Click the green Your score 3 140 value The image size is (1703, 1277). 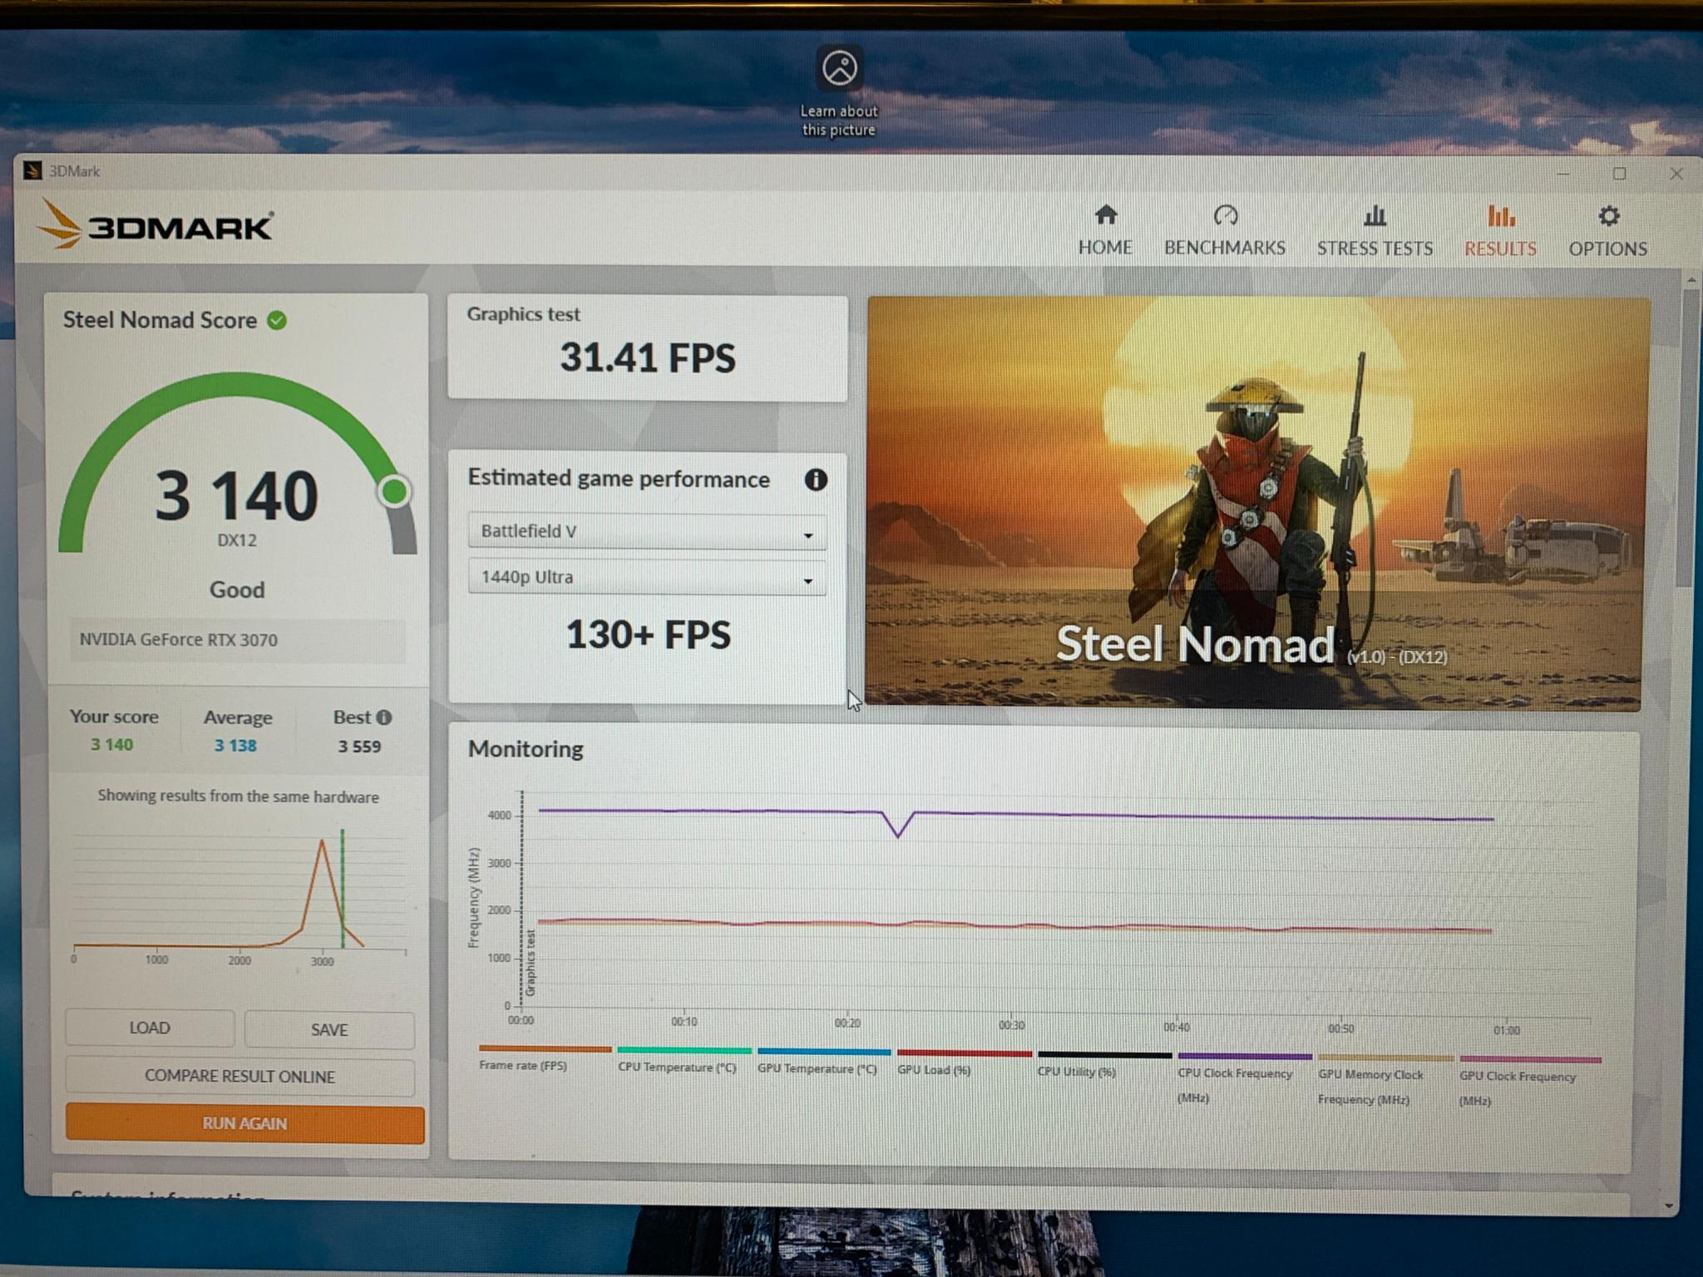point(112,745)
